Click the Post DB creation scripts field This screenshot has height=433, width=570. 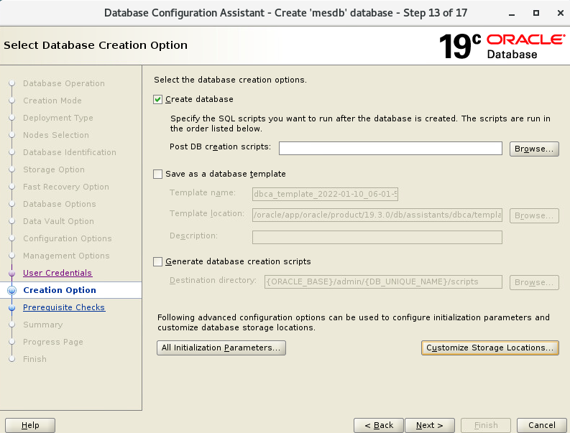[x=390, y=149]
